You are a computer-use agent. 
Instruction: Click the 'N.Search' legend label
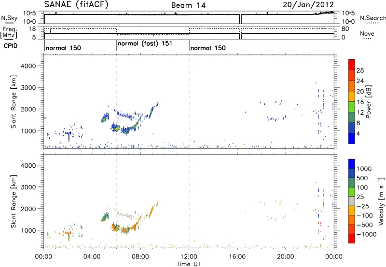(x=372, y=18)
